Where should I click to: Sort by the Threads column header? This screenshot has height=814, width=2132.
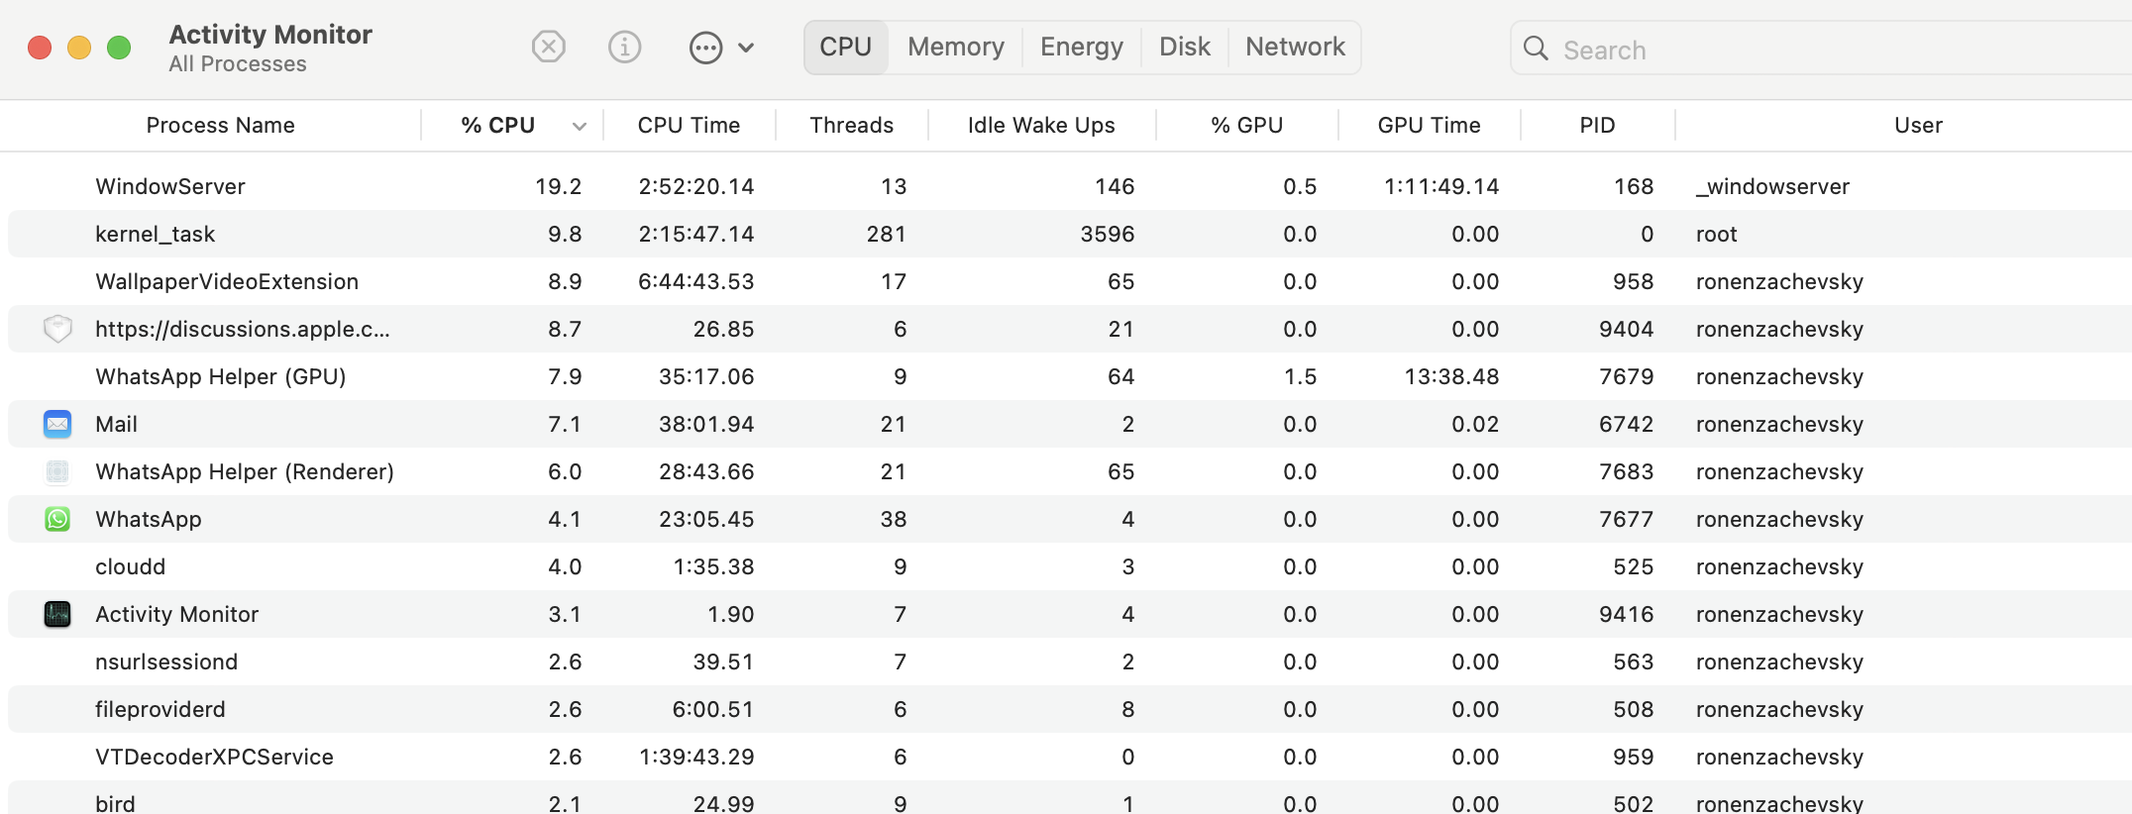pos(851,125)
